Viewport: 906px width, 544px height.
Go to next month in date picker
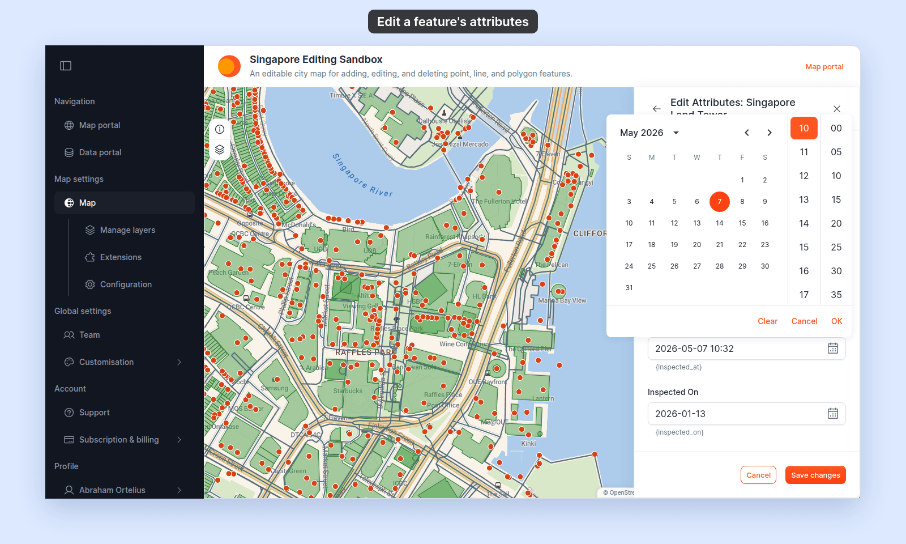770,133
